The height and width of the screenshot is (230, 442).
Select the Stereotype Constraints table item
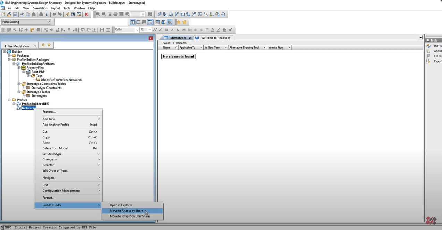pos(46,88)
